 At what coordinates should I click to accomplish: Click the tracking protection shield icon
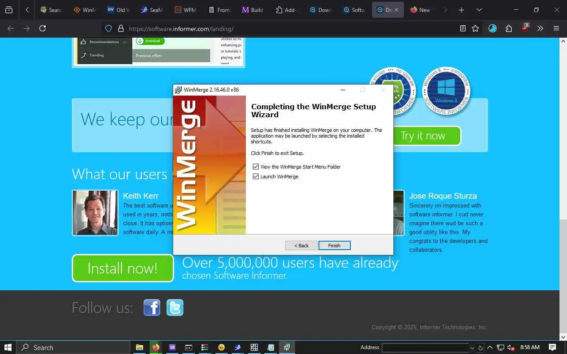[x=109, y=28]
